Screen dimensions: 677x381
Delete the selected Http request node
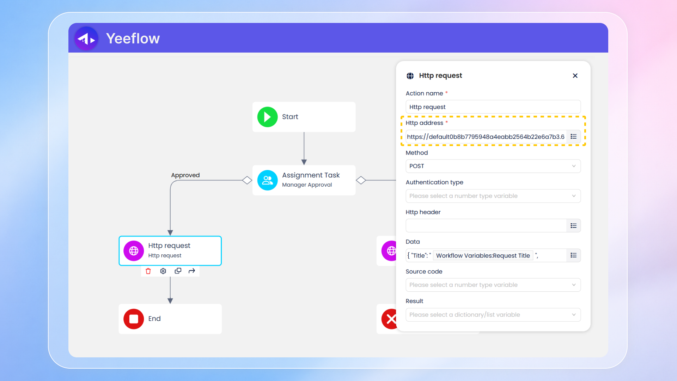[x=148, y=271]
